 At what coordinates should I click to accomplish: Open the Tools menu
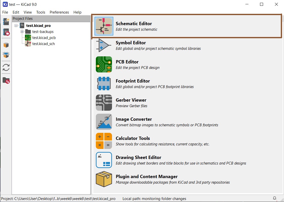[x=41, y=12]
